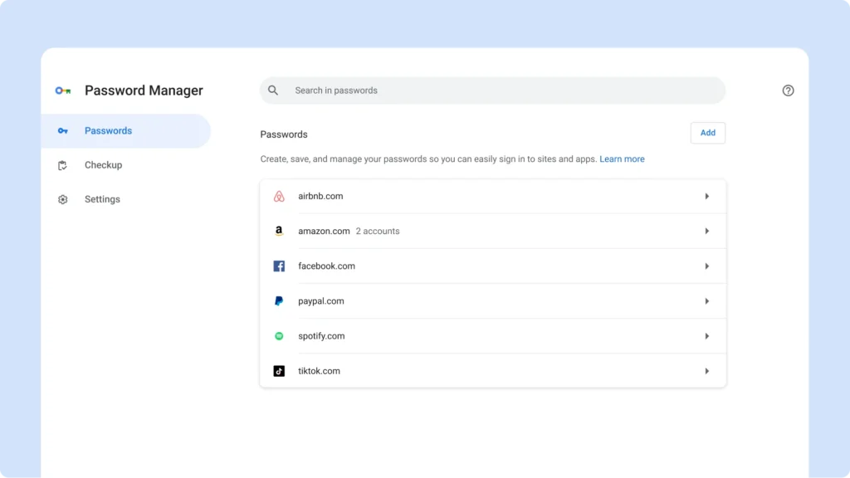Click the Settings gear icon
The height and width of the screenshot is (478, 850).
coord(63,199)
